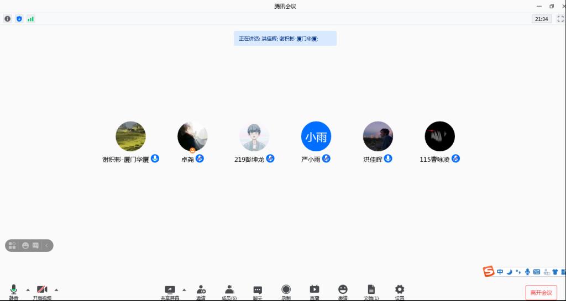Collapse the floating gray toolbar with its chevron
Screen dimensions: 566x301
click(46, 245)
